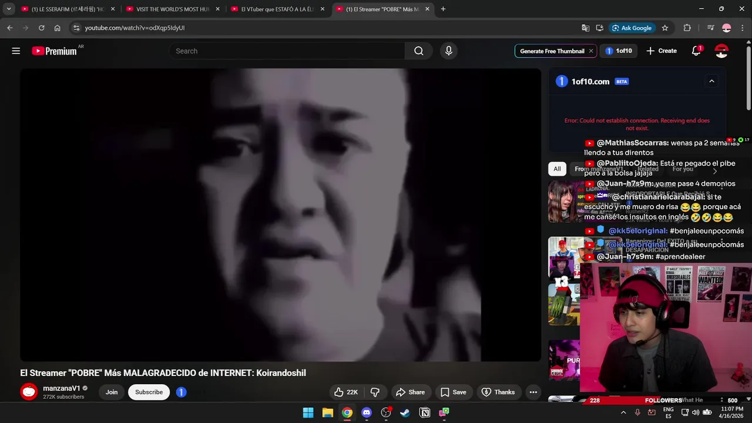Translate this page icon

coord(585,28)
